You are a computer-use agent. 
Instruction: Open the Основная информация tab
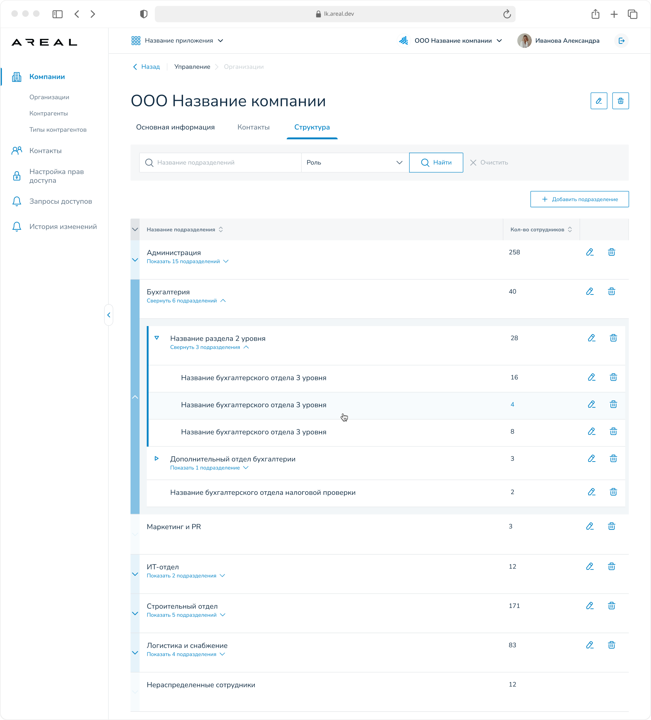tap(175, 127)
